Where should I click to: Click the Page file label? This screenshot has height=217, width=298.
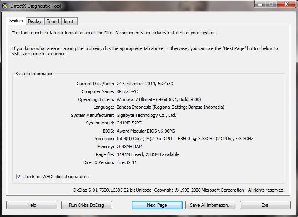(x=105, y=154)
